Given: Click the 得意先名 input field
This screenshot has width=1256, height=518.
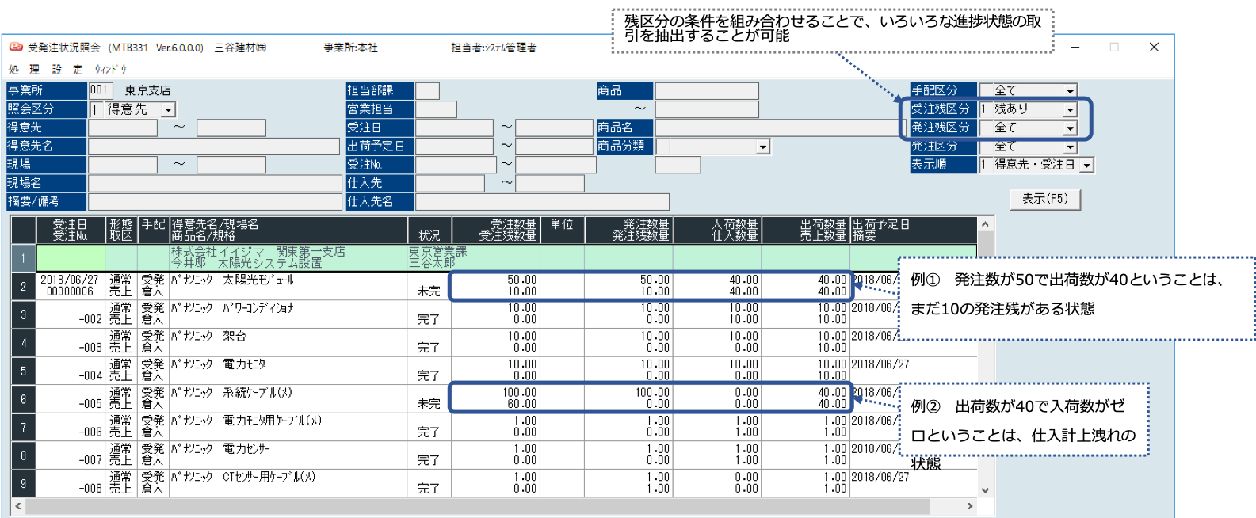Looking at the screenshot, I should 213,147.
